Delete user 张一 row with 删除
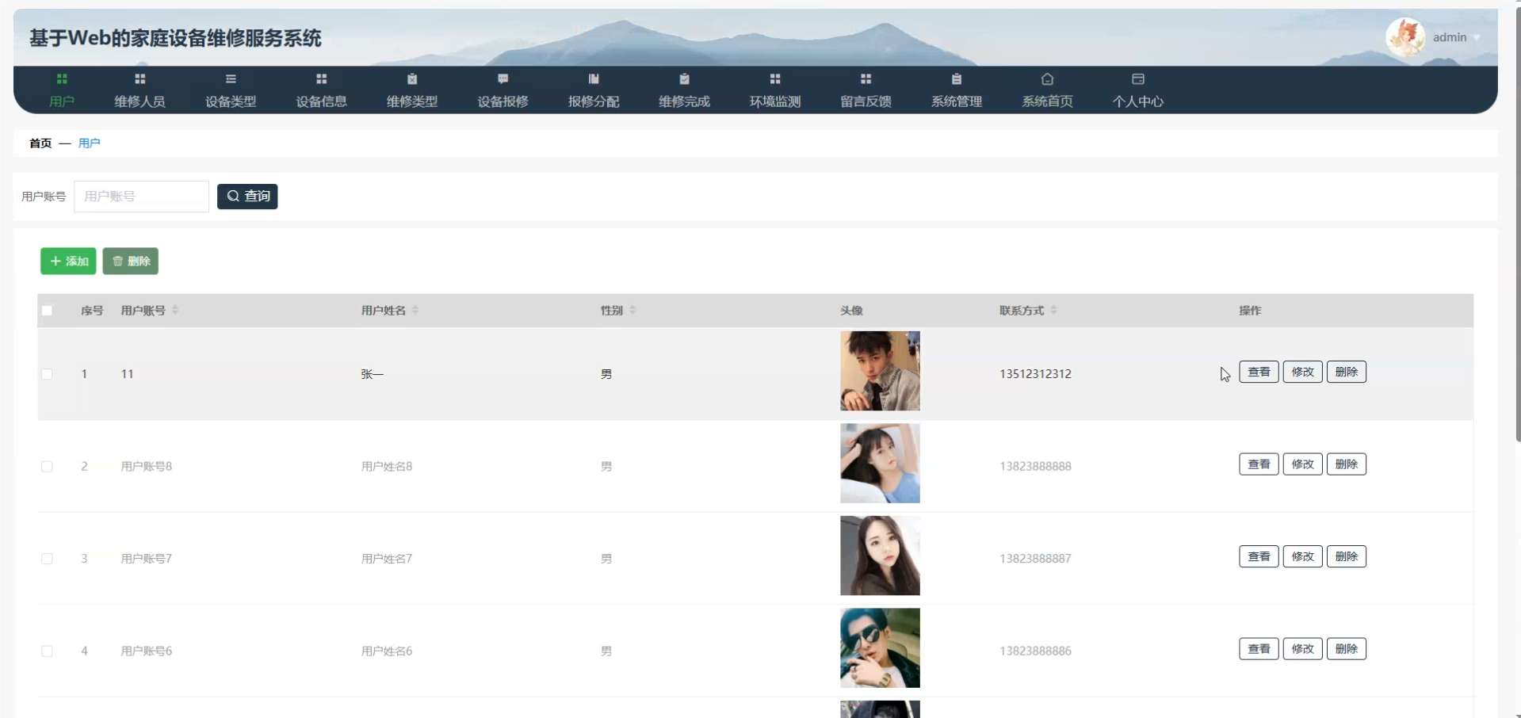Image resolution: width=1521 pixels, height=718 pixels. pos(1346,372)
